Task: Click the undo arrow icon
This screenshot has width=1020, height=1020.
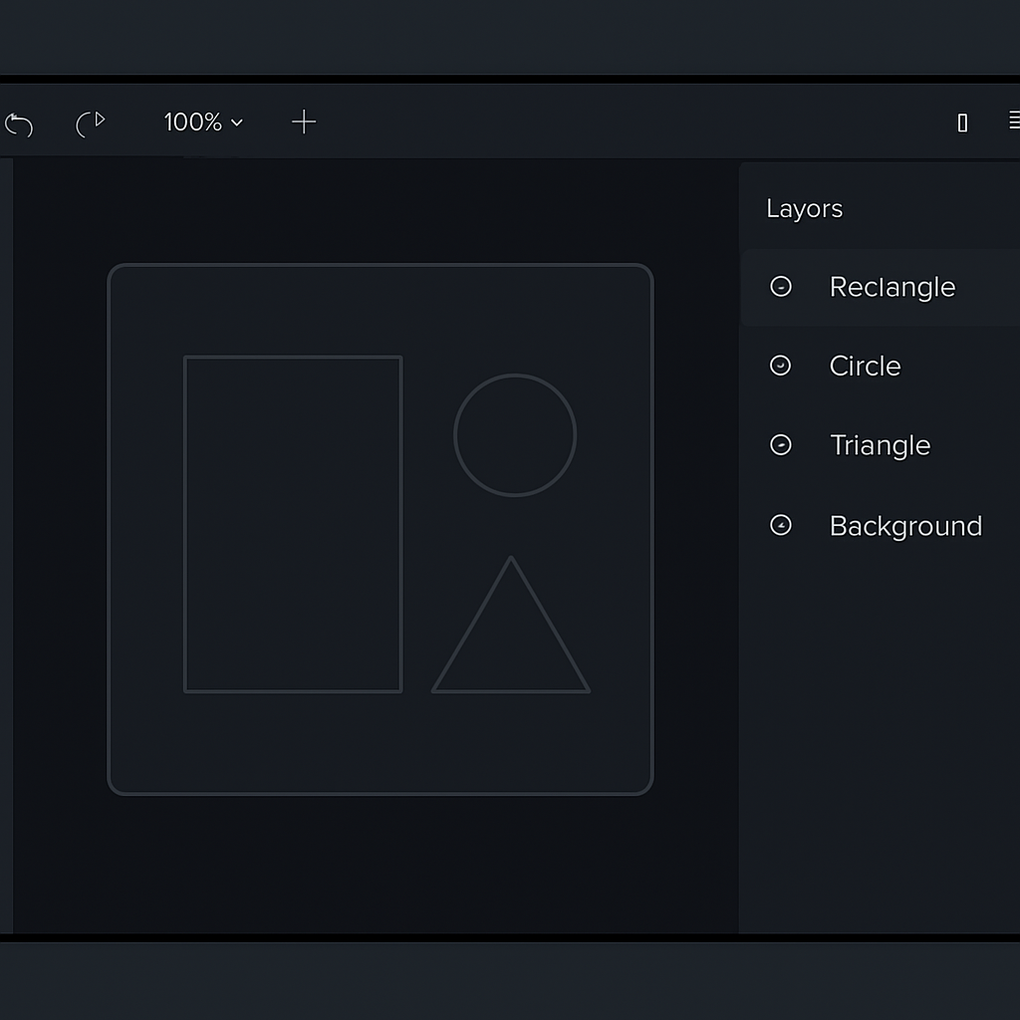Action: tap(18, 125)
